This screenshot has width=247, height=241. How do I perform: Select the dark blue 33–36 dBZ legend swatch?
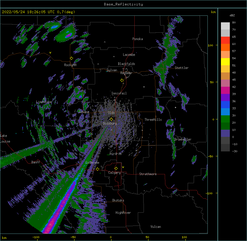tap(225, 104)
